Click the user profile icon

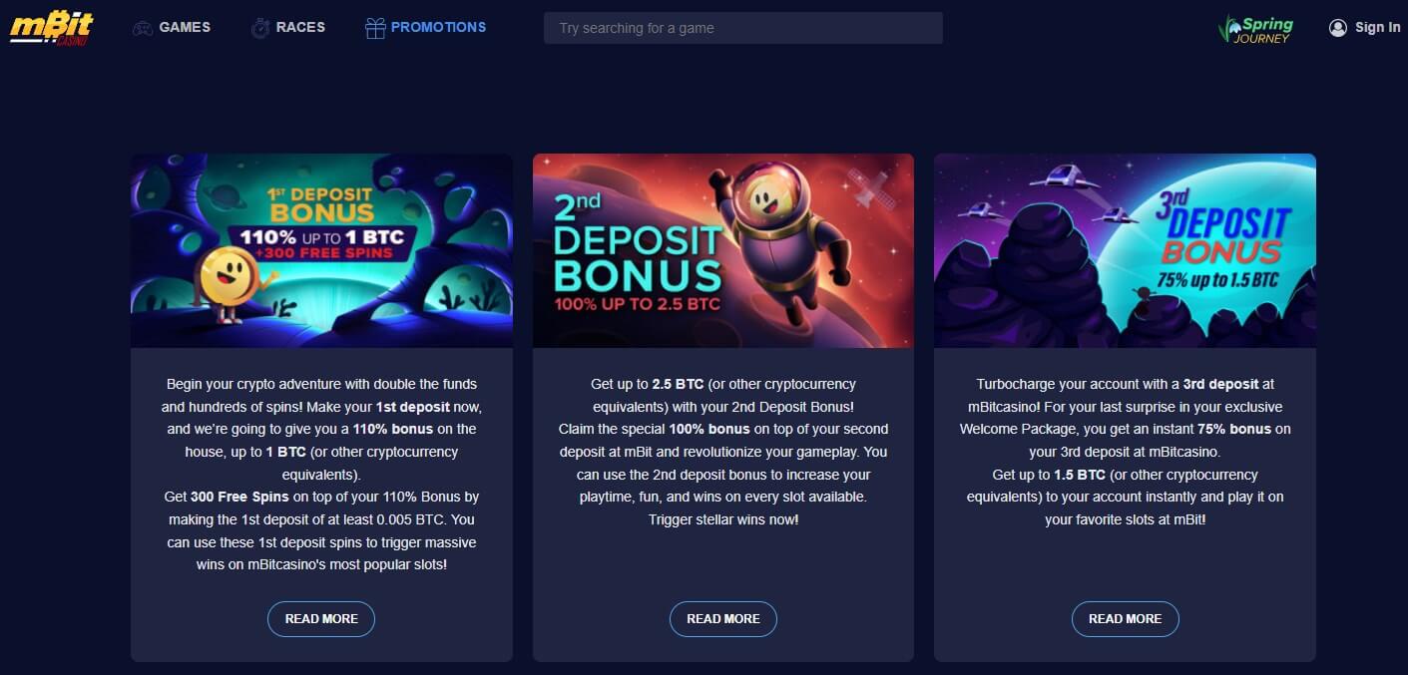coord(1338,28)
